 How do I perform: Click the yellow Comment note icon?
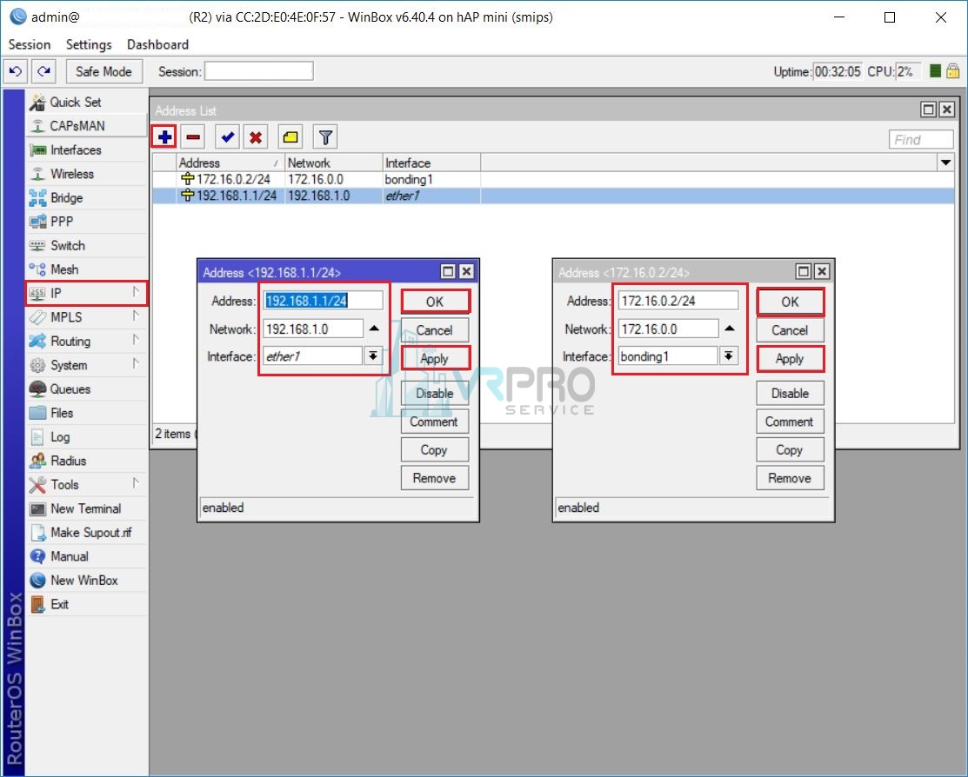point(290,137)
